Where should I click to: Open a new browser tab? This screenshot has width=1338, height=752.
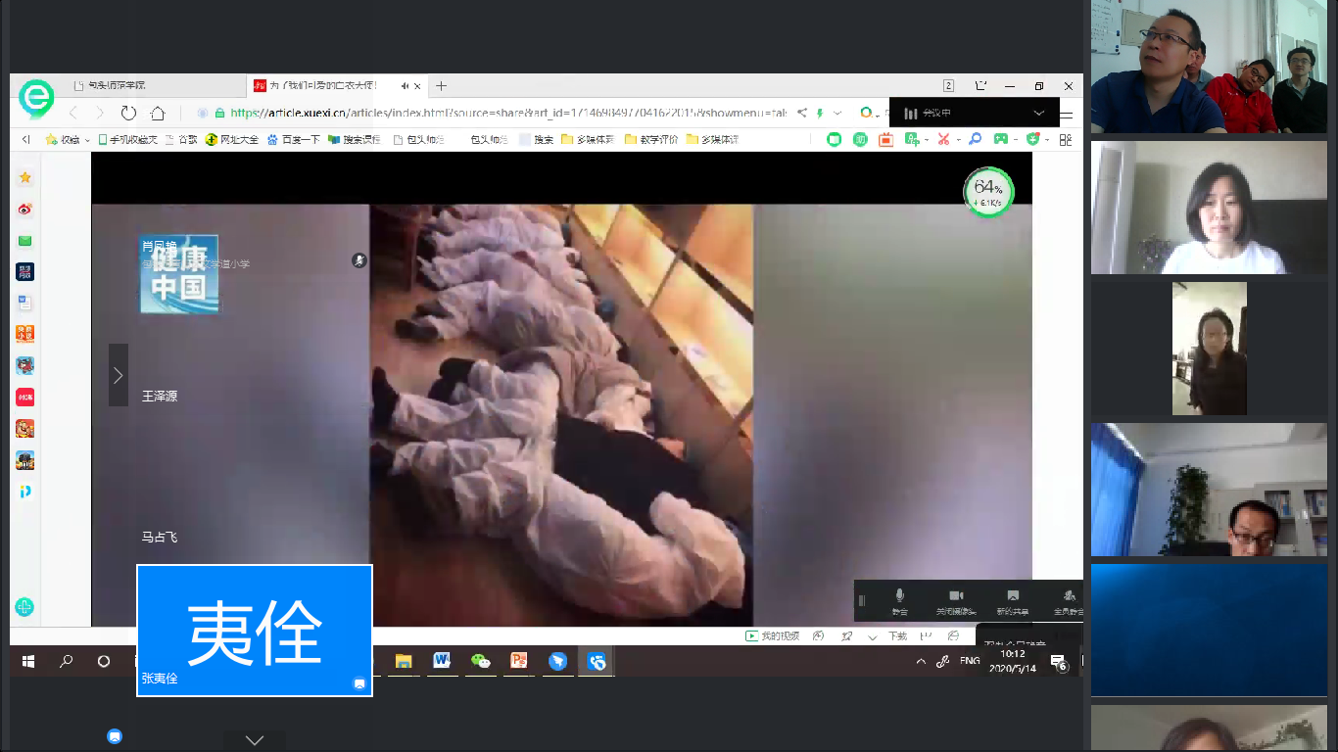coord(442,86)
